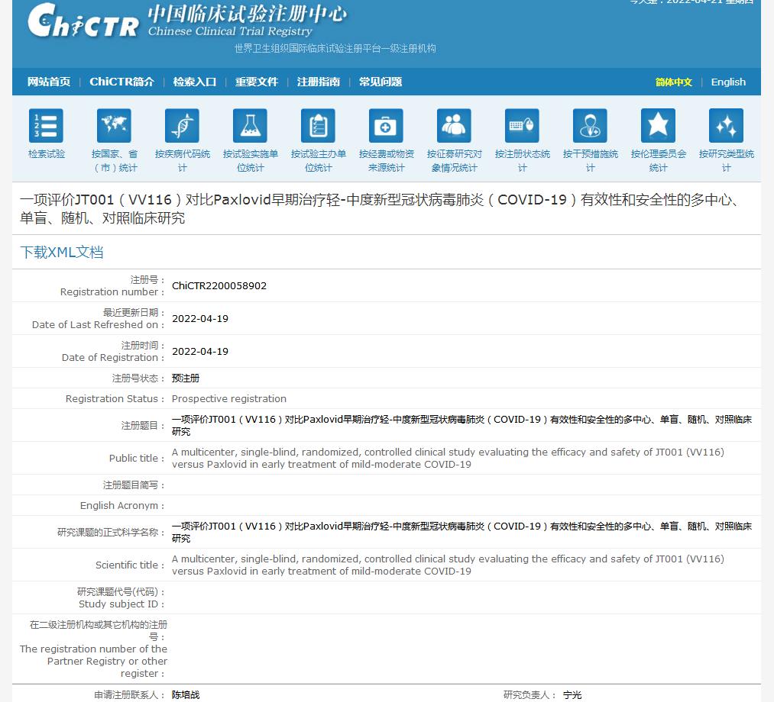This screenshot has width=774, height=702.
Task: Open the clipboard 按试验主办单位统计 icon
Action: tap(319, 125)
